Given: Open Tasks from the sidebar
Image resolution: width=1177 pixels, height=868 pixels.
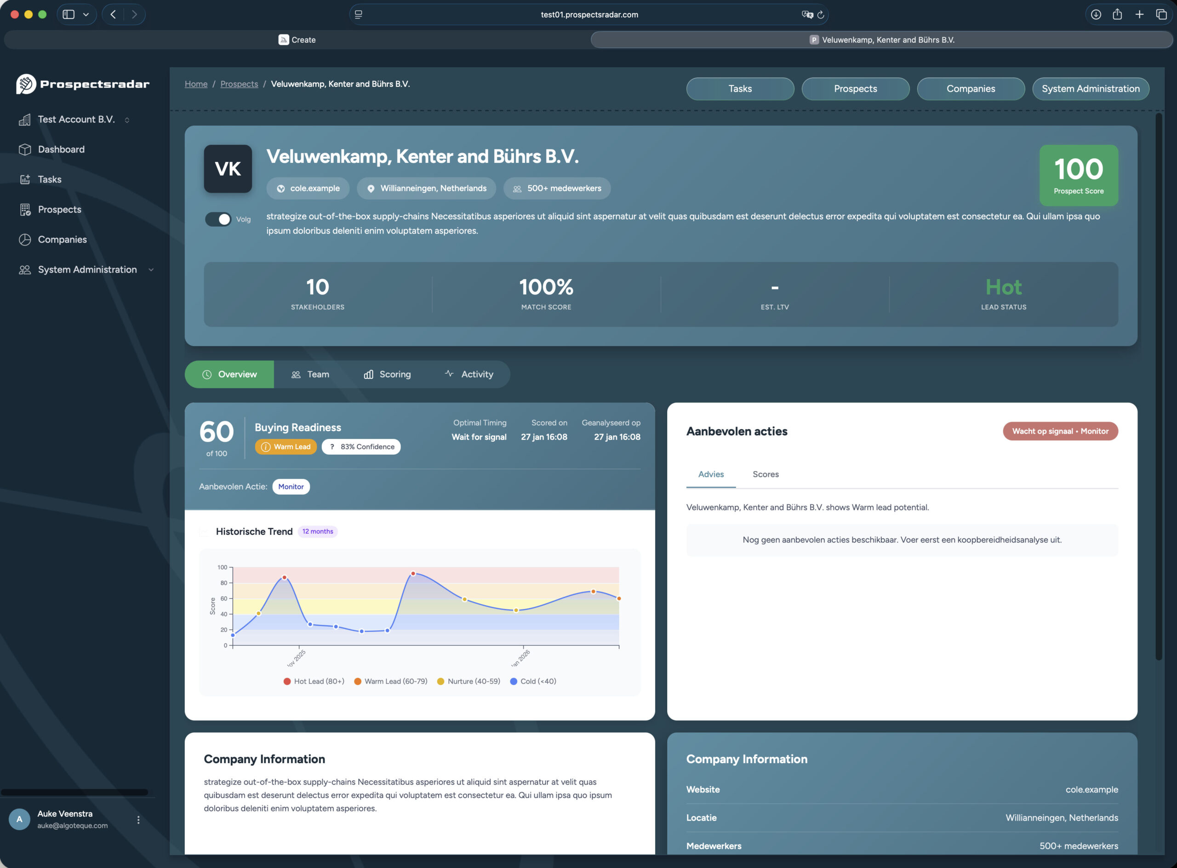Looking at the screenshot, I should [49, 179].
